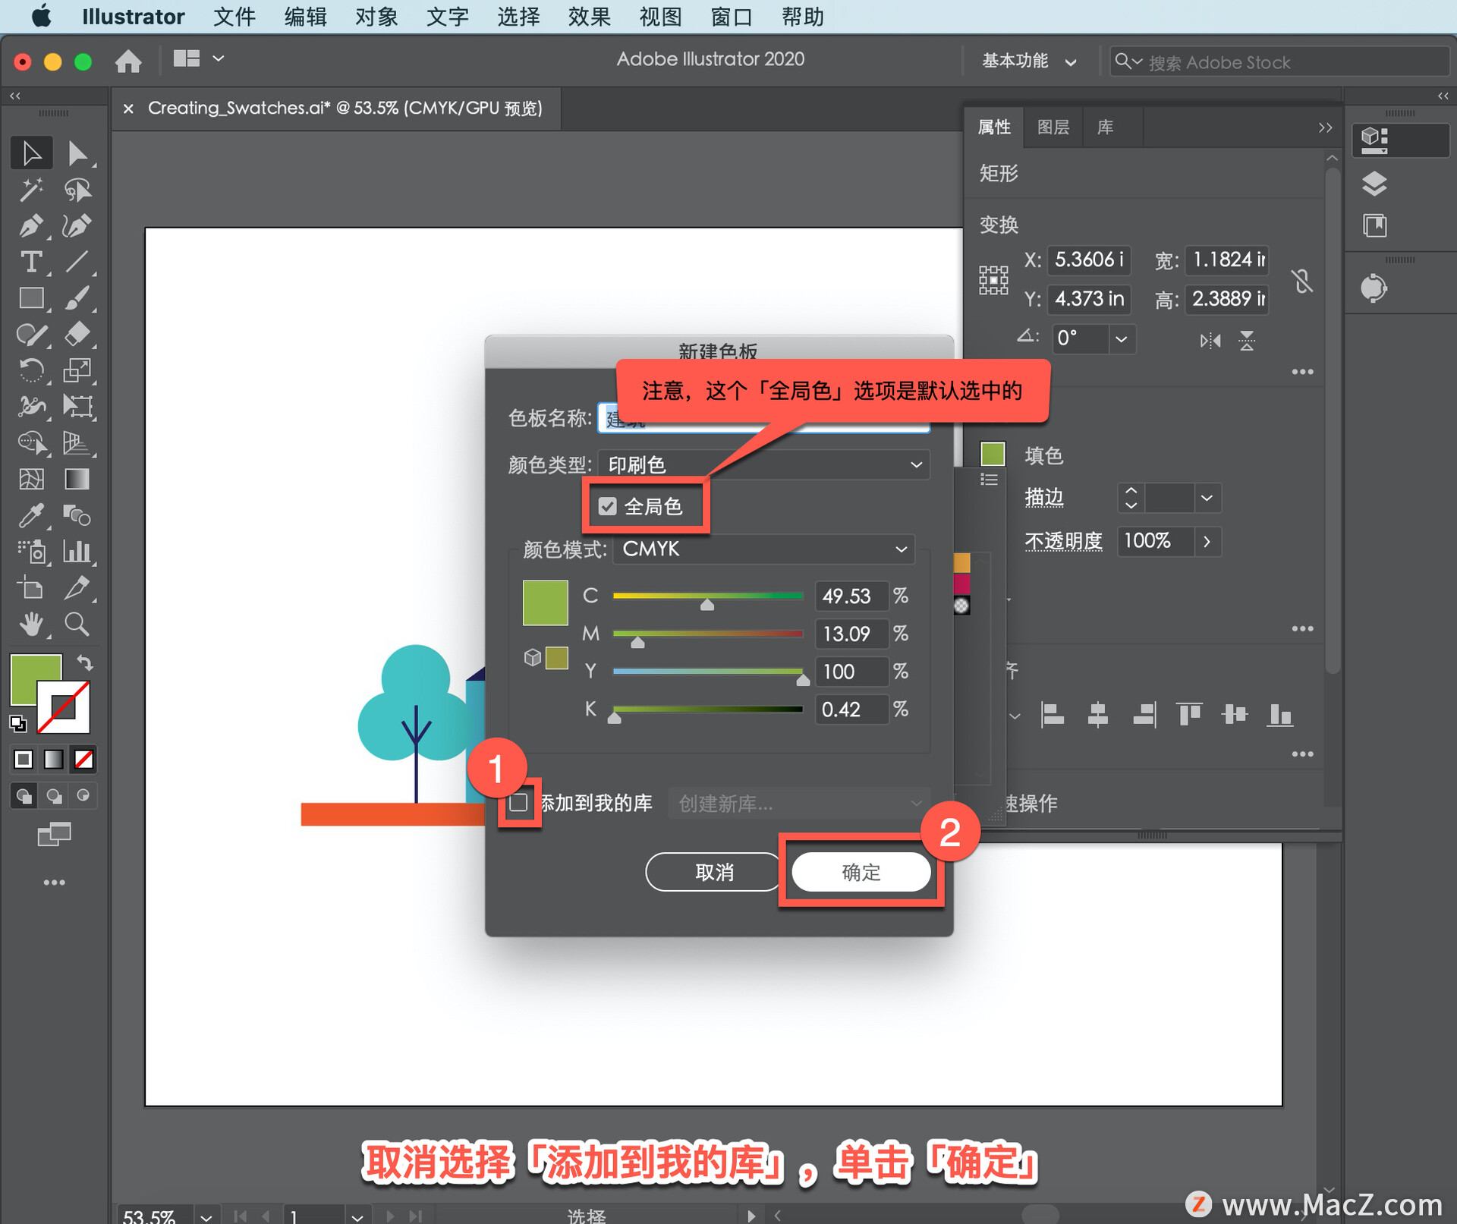Viewport: 1457px width, 1224px height.
Task: Uncheck the 全局色 checkbox
Action: click(608, 506)
